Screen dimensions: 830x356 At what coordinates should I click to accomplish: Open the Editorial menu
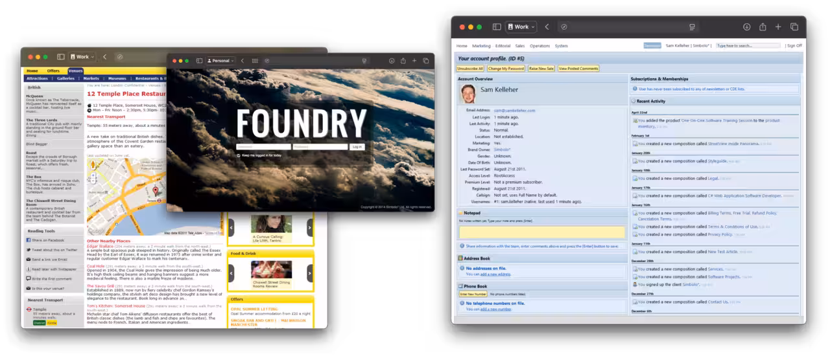(x=503, y=46)
